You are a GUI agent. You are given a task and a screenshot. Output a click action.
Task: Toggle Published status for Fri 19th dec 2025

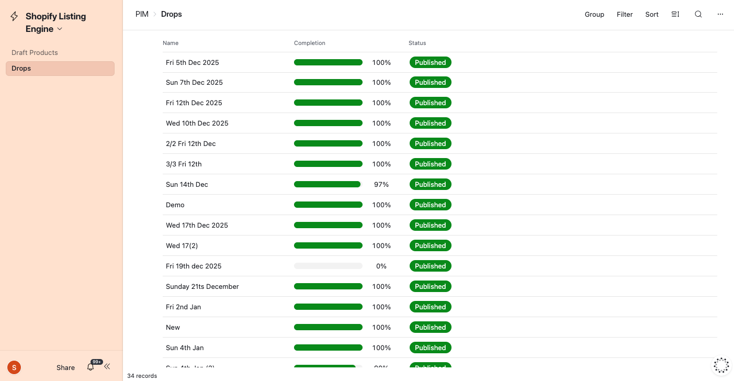(430, 266)
